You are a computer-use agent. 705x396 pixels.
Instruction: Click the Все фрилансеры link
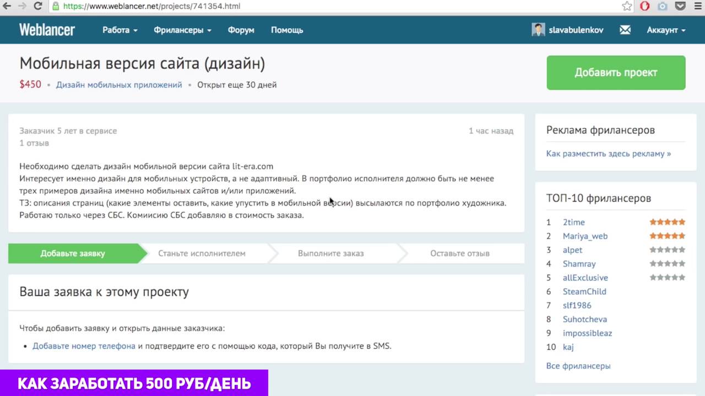click(x=578, y=366)
